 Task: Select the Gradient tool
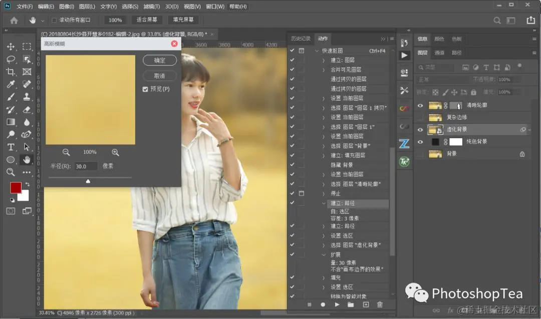click(11, 122)
